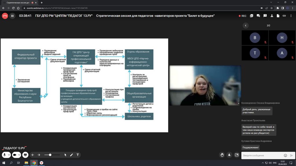Select the pencil drawing tool

tap(72, 155)
